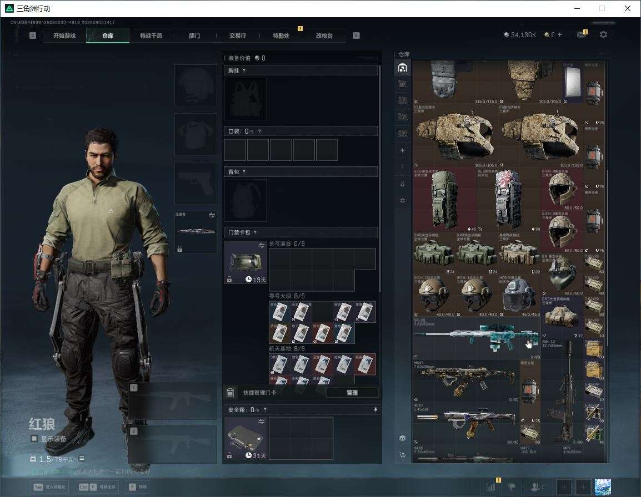This screenshot has height=497, width=641.
Task: Click the Ctrl F shortcut button
Action: tap(97, 487)
